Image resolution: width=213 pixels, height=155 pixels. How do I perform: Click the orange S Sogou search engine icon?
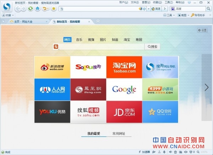tap(56, 46)
